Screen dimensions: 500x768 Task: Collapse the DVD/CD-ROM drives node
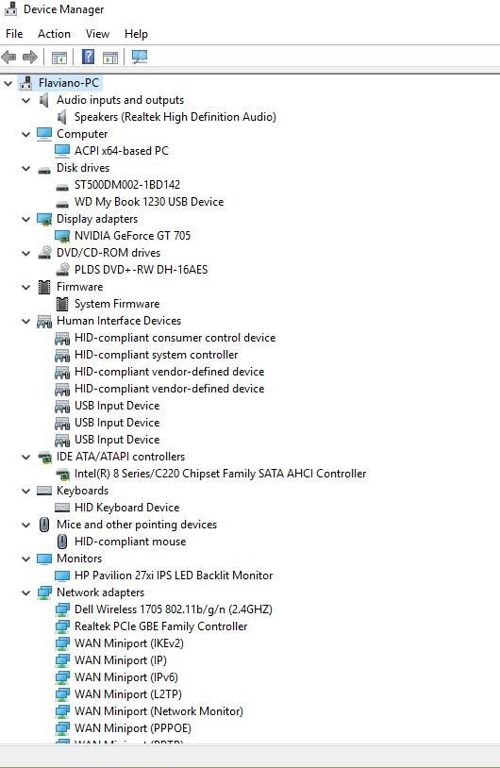[26, 253]
